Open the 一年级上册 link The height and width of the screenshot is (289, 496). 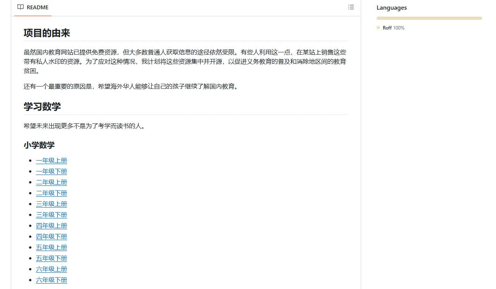click(x=52, y=161)
